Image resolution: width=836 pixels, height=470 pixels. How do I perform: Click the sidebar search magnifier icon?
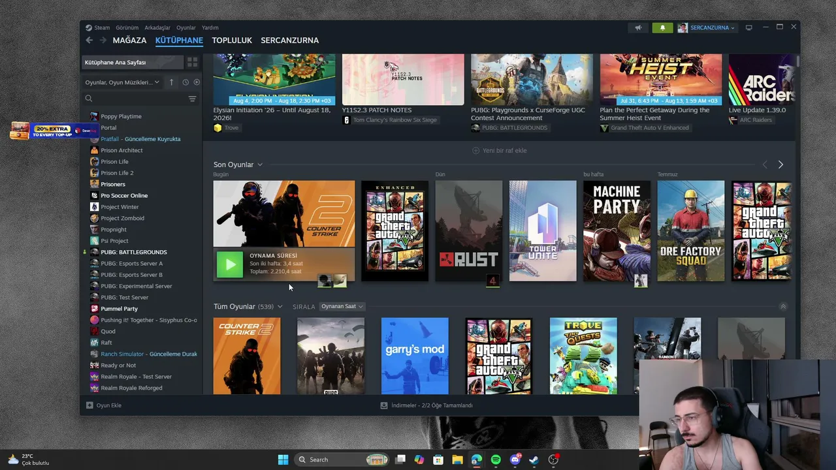point(89,99)
